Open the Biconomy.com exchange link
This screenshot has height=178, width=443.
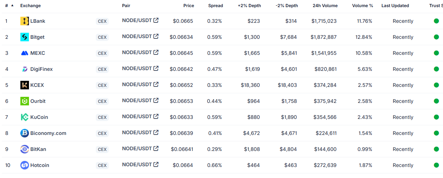[48, 133]
